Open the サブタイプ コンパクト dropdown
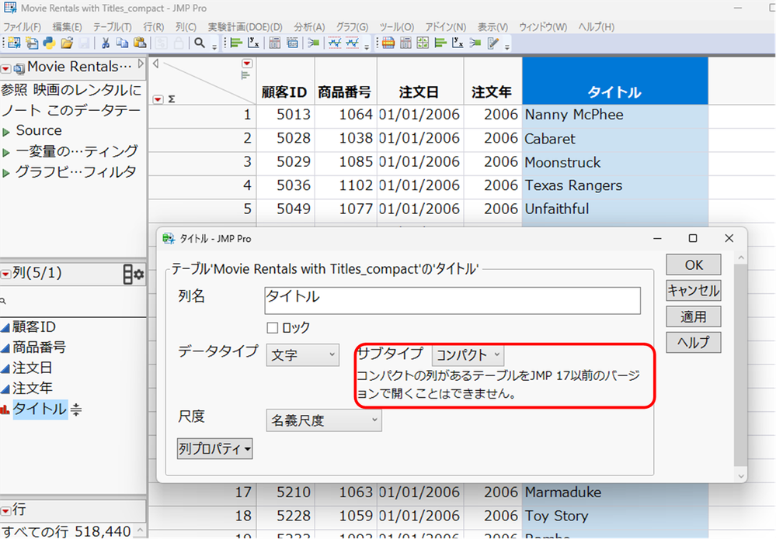 pos(468,354)
